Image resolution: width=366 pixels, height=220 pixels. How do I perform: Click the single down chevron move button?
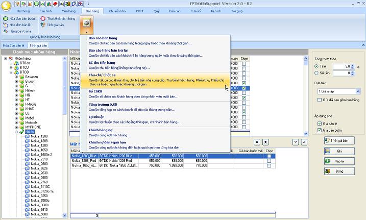[296, 142]
